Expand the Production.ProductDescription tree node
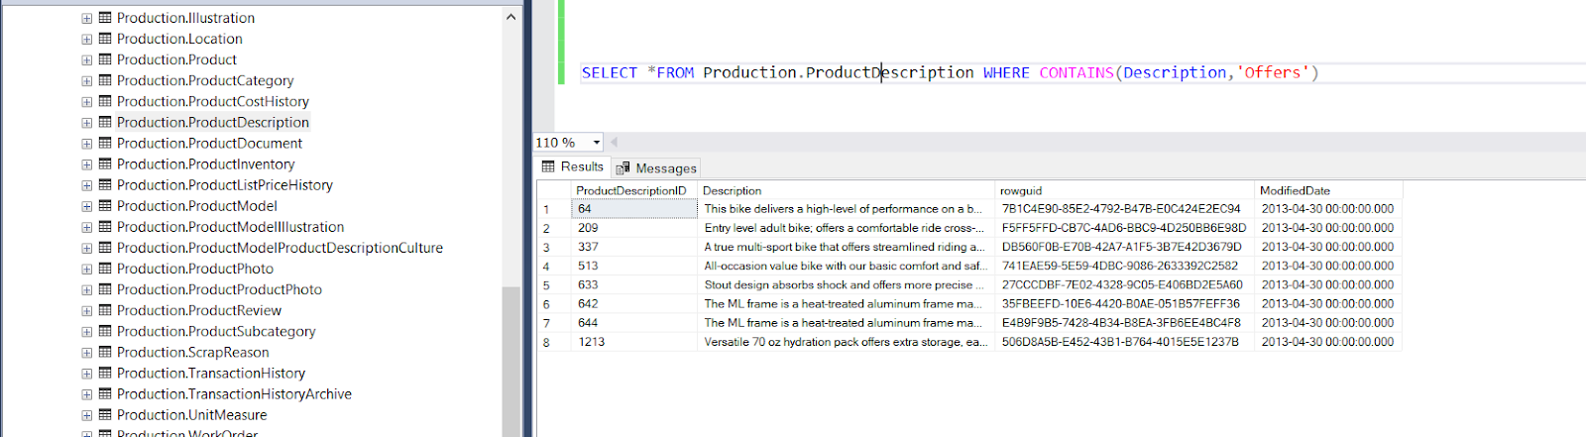The height and width of the screenshot is (437, 1586). point(87,123)
